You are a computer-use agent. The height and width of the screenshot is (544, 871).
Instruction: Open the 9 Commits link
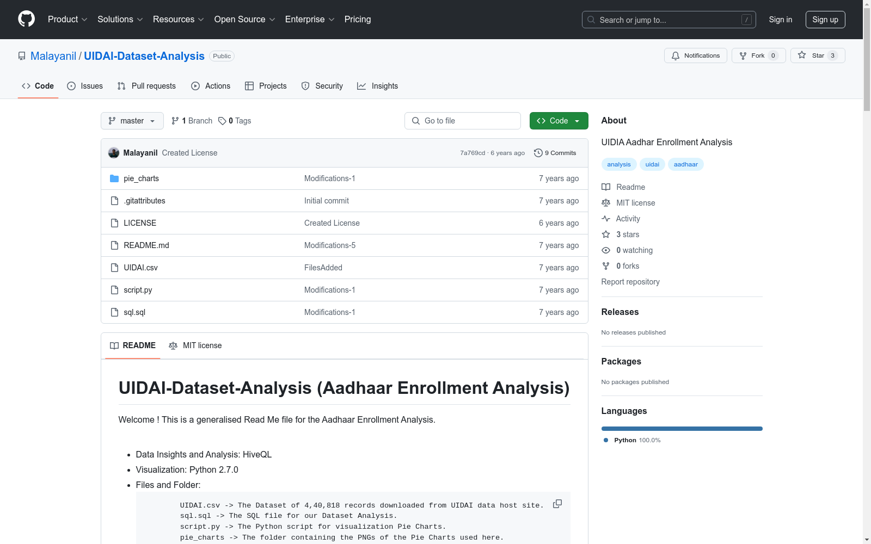coord(555,153)
